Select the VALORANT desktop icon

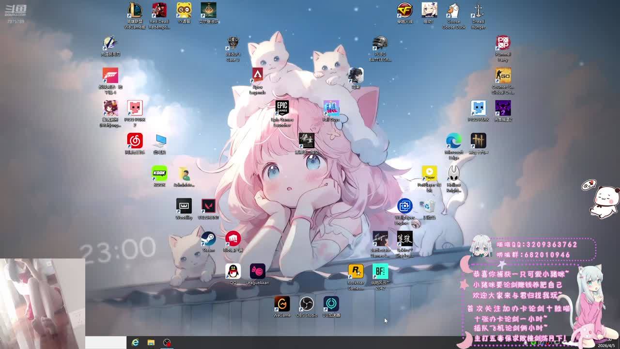(208, 206)
